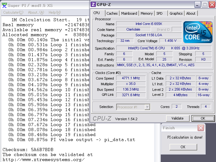Click the Threads value 4

206,106
